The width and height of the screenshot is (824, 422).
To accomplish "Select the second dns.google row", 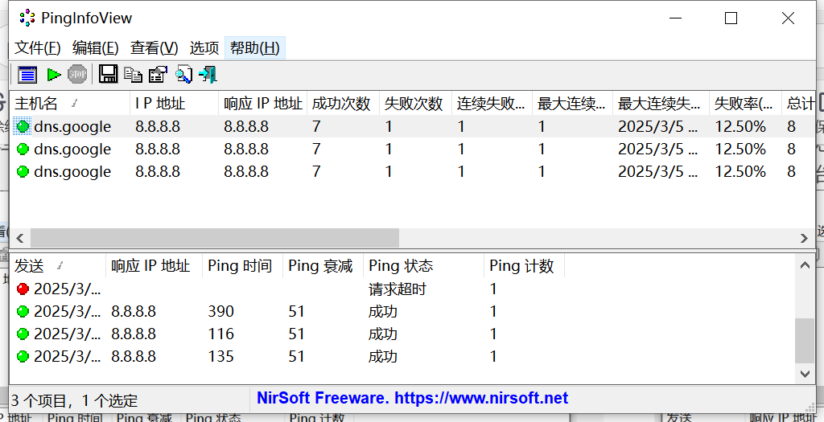I will coord(72,150).
